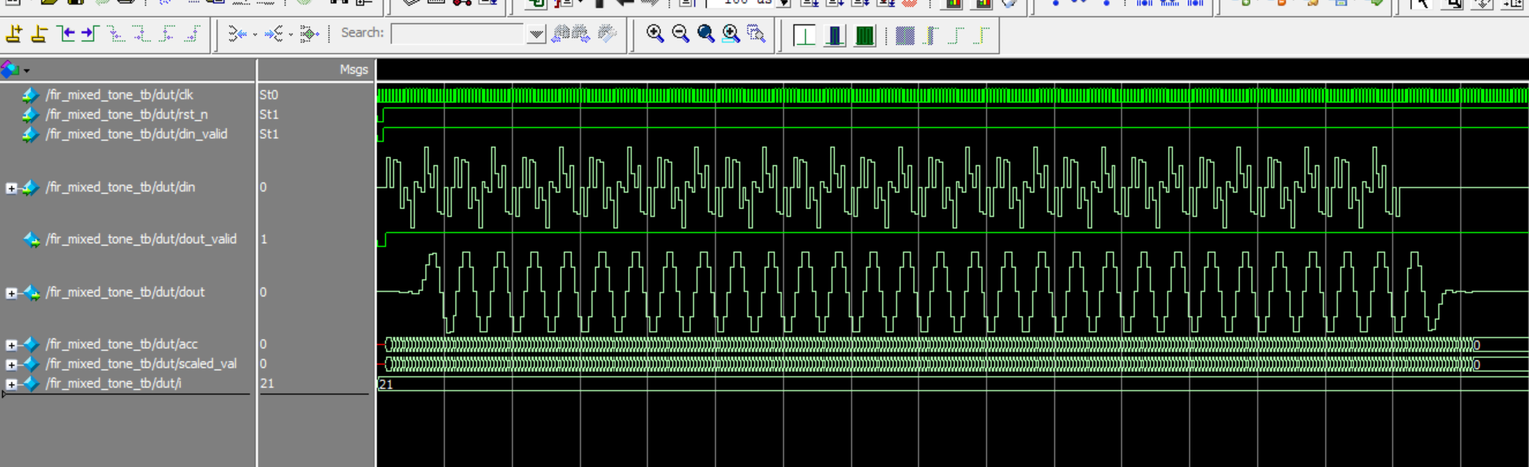Click the dout analog waveform trace

[x=952, y=292]
